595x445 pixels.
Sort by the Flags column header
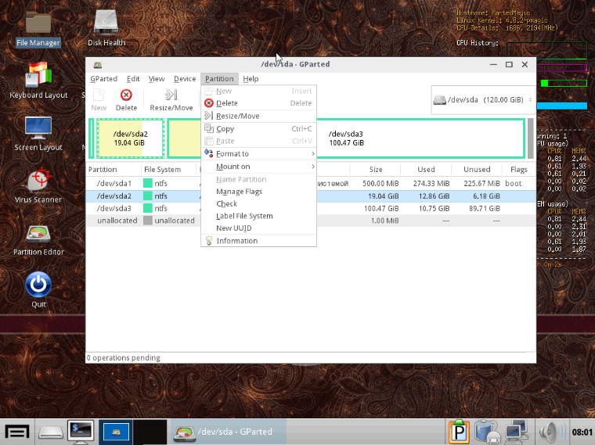coord(518,170)
